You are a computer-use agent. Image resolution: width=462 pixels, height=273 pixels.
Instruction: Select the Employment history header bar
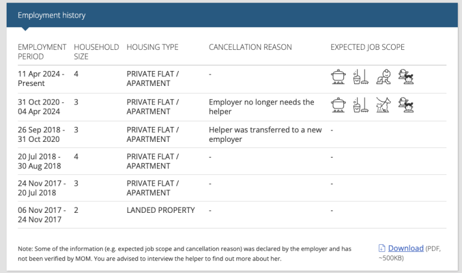pyautogui.click(x=232, y=15)
